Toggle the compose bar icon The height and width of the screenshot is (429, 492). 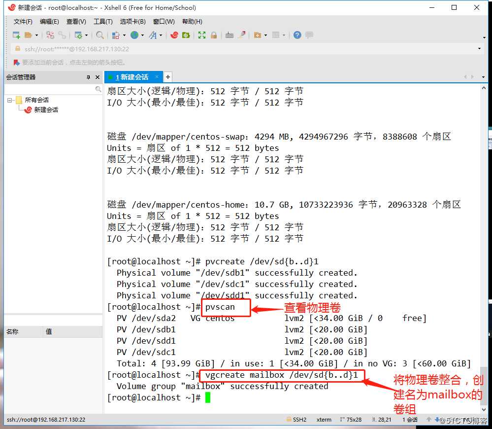coord(310,35)
